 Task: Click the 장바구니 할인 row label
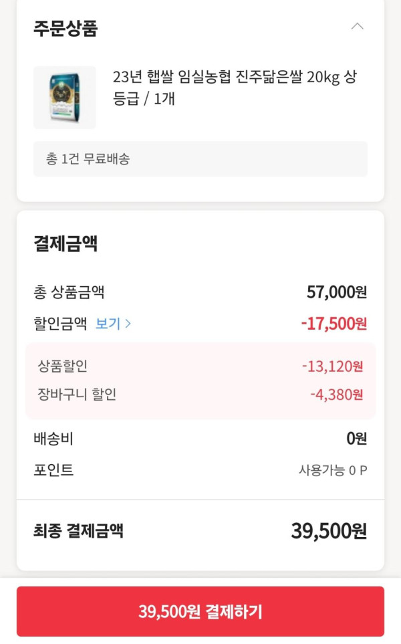click(77, 395)
